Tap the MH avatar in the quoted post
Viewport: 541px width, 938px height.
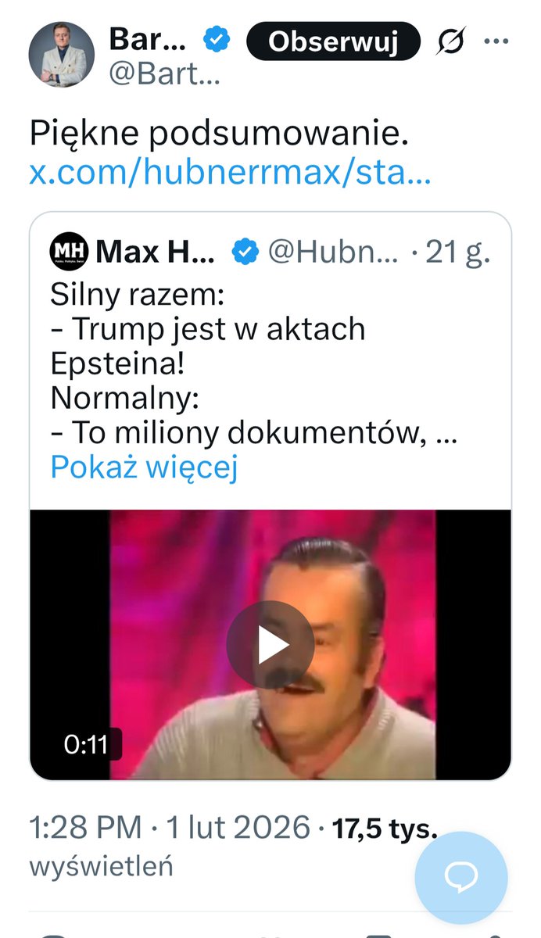(x=70, y=252)
